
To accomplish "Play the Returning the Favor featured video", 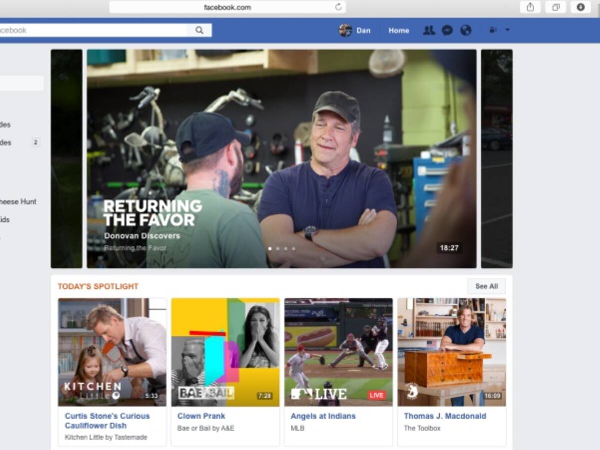I will (x=281, y=158).
